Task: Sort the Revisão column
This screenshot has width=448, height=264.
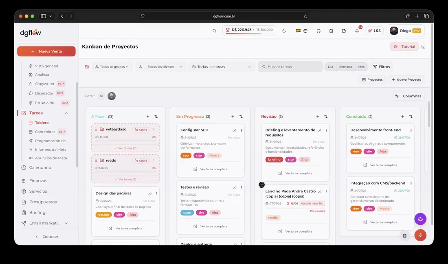Action: pyautogui.click(x=326, y=117)
